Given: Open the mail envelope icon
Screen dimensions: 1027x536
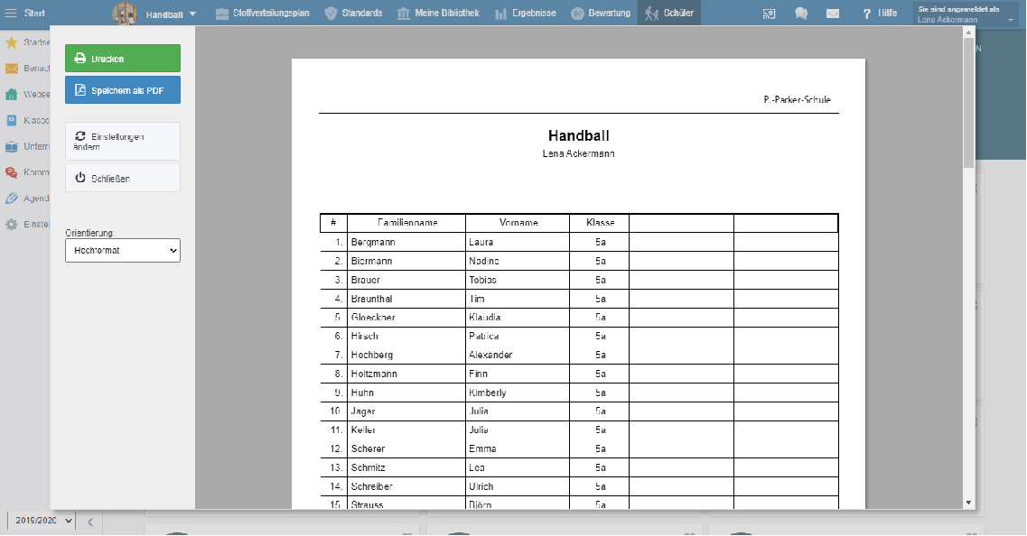Looking at the screenshot, I should point(833,14).
